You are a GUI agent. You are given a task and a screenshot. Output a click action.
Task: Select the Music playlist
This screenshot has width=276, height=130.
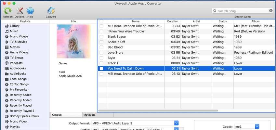14,31
